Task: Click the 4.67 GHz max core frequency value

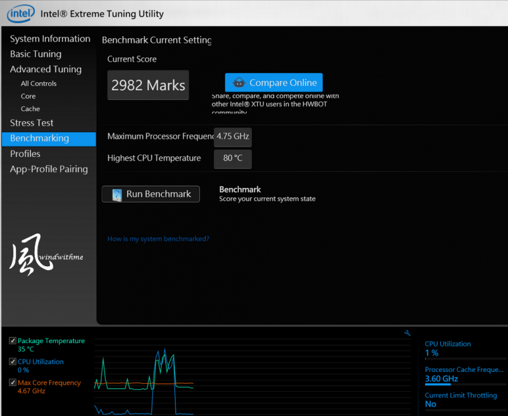Action: pyautogui.click(x=31, y=391)
